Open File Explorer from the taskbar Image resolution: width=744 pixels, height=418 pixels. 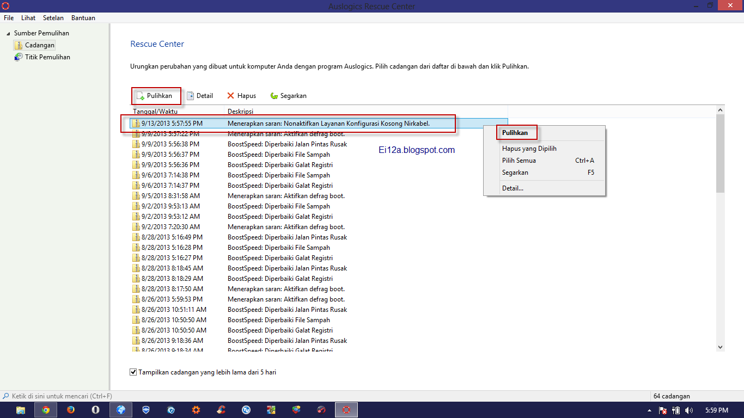[x=21, y=410]
